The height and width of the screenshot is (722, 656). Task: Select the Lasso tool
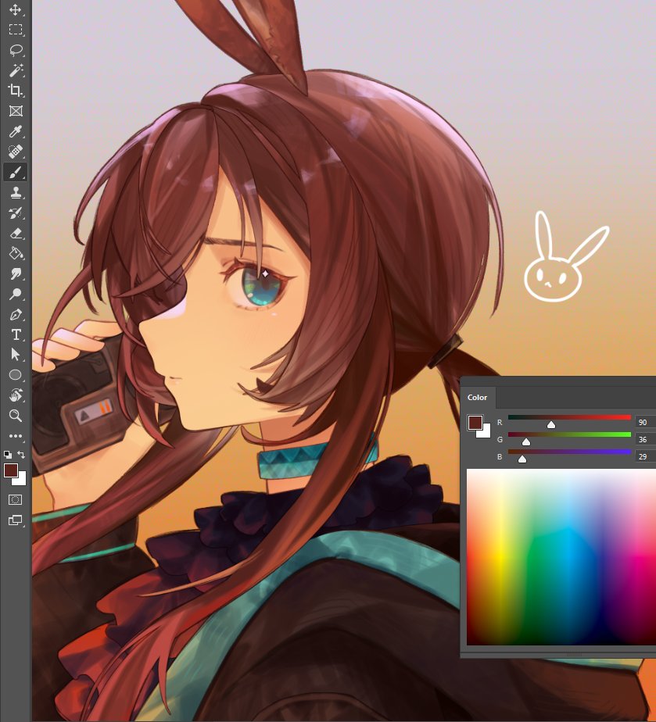(15, 50)
